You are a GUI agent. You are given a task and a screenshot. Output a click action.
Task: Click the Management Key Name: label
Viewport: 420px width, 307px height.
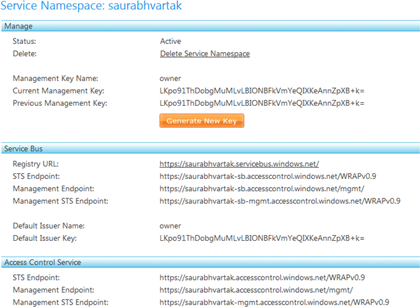coord(55,79)
